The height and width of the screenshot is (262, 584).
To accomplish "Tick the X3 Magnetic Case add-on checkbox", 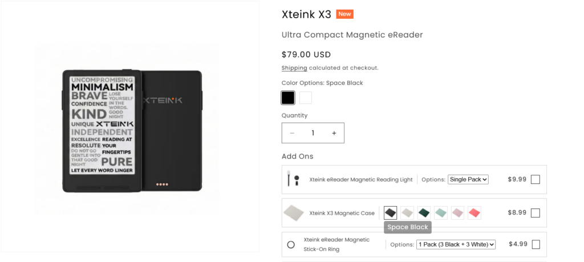I will tap(535, 213).
